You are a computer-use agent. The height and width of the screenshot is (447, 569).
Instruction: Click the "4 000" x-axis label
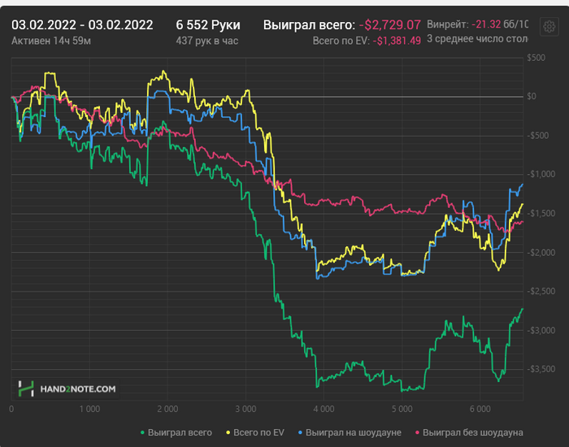pos(324,409)
